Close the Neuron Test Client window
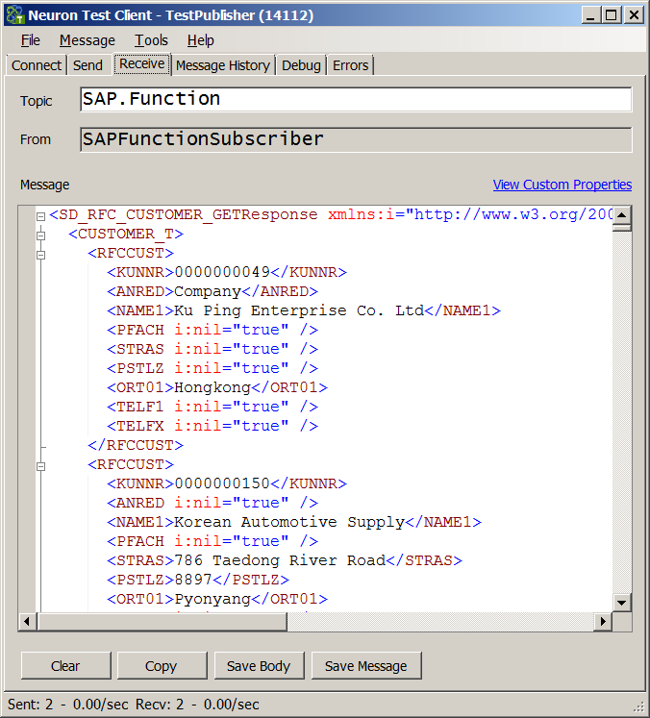The image size is (650, 718). point(634,15)
